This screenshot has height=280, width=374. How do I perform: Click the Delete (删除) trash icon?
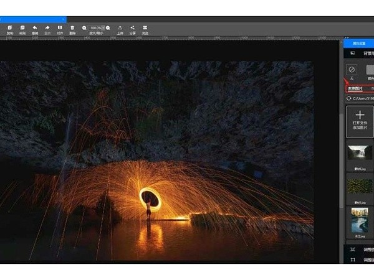click(73, 29)
